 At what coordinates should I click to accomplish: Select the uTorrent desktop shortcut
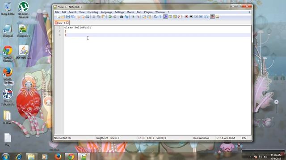(23, 10)
